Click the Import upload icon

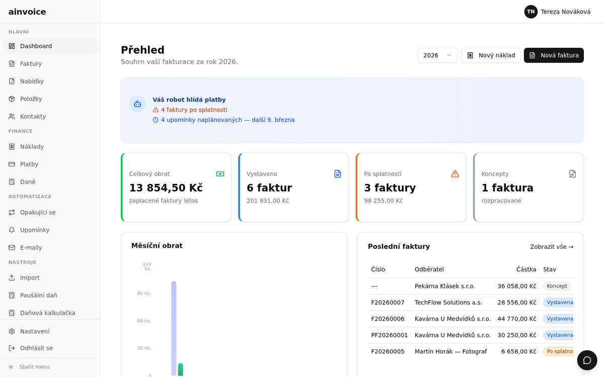click(12, 278)
